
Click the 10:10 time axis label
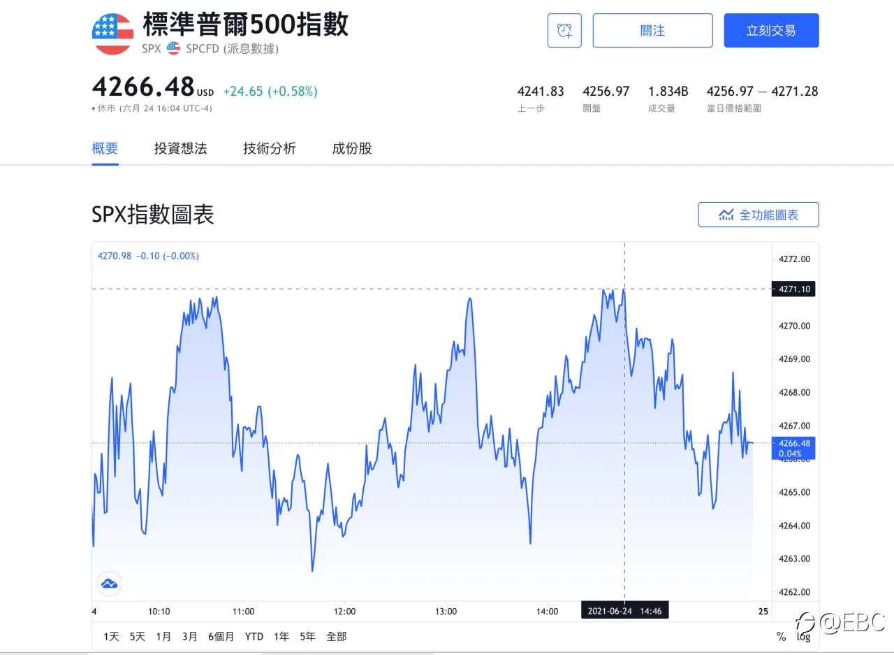(159, 612)
